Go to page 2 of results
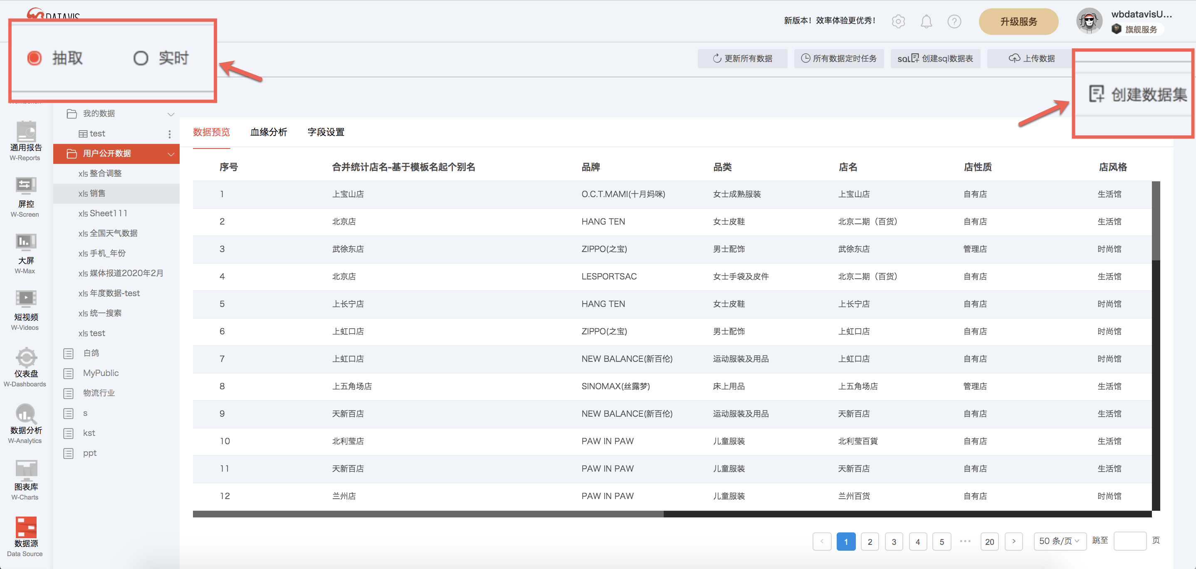Viewport: 1196px width, 569px height. pos(870,542)
